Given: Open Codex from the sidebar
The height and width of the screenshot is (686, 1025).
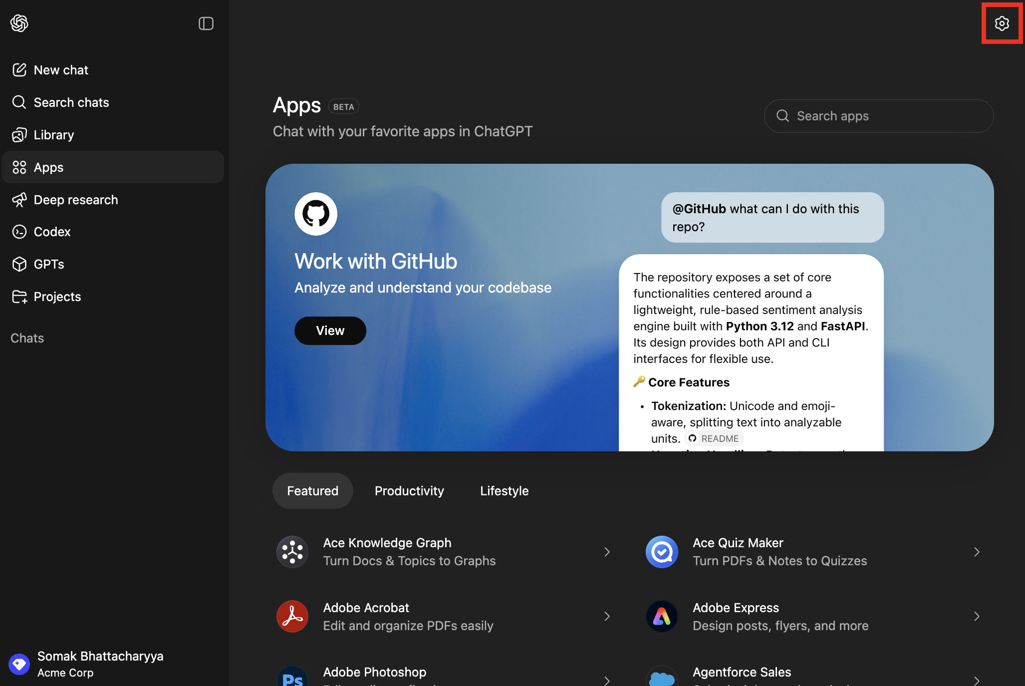Looking at the screenshot, I should (x=52, y=232).
